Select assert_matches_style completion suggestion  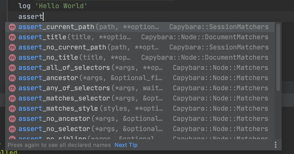pos(58,108)
